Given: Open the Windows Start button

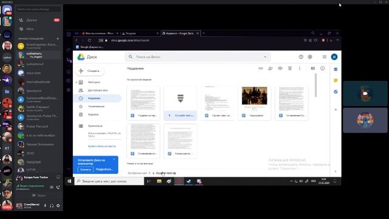Looking at the screenshot, I should coord(69,181).
